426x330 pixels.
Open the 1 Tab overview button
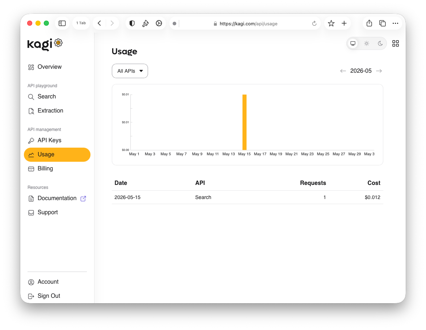(81, 24)
